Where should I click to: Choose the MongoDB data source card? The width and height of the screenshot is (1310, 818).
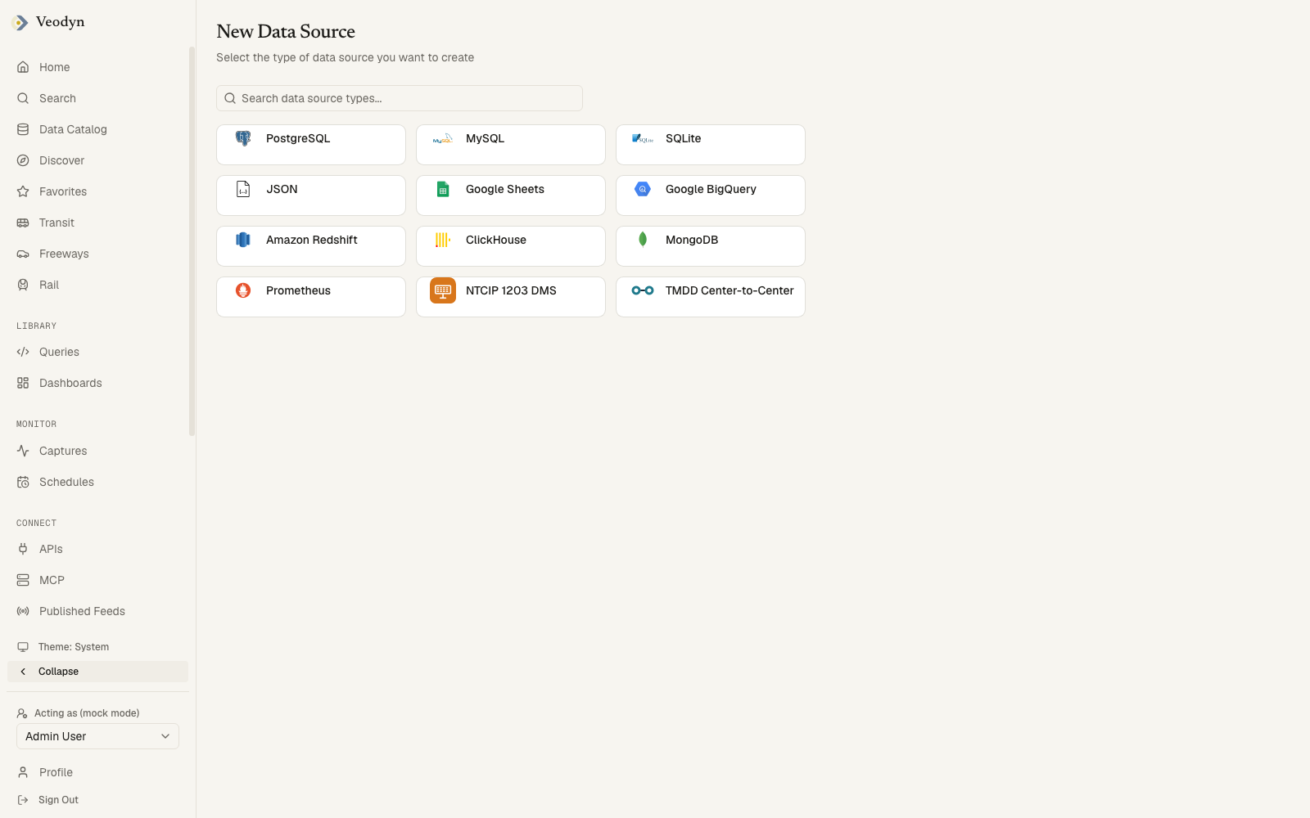(x=711, y=246)
